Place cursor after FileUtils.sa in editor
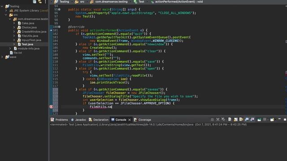 point(112,107)
